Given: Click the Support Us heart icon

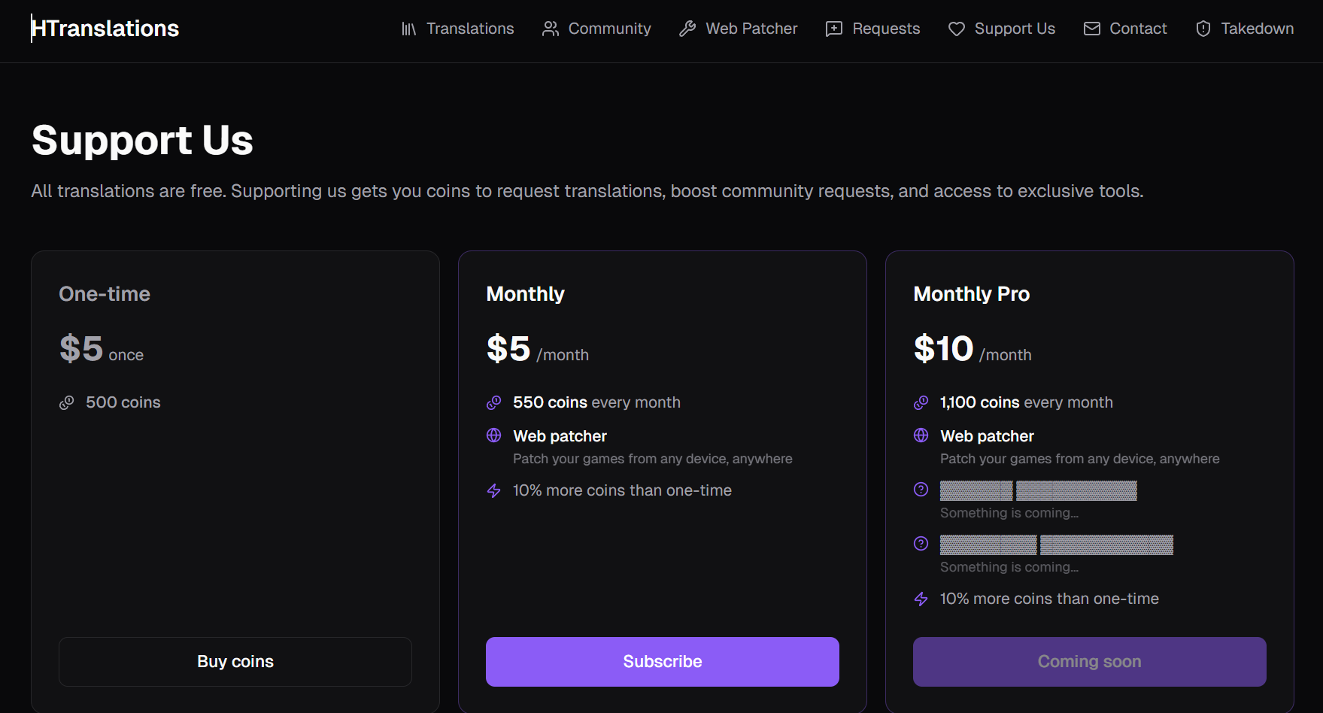Looking at the screenshot, I should pos(957,29).
